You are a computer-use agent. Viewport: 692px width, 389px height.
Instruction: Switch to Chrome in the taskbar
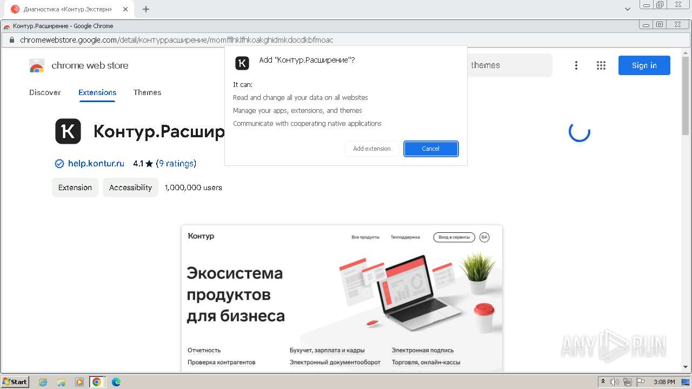(x=97, y=382)
